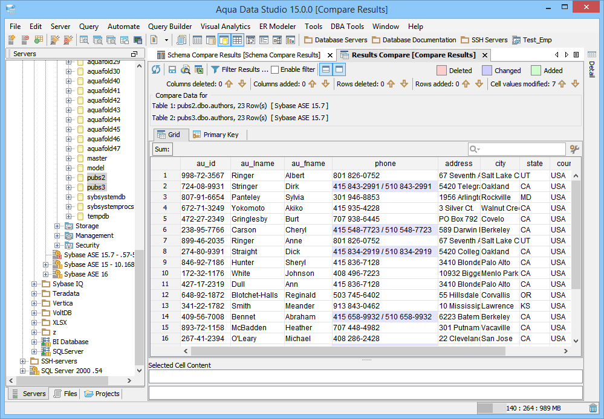The height and width of the screenshot is (419, 604).
Task: Click the connect plug icon in toolbar
Action: click(x=55, y=40)
